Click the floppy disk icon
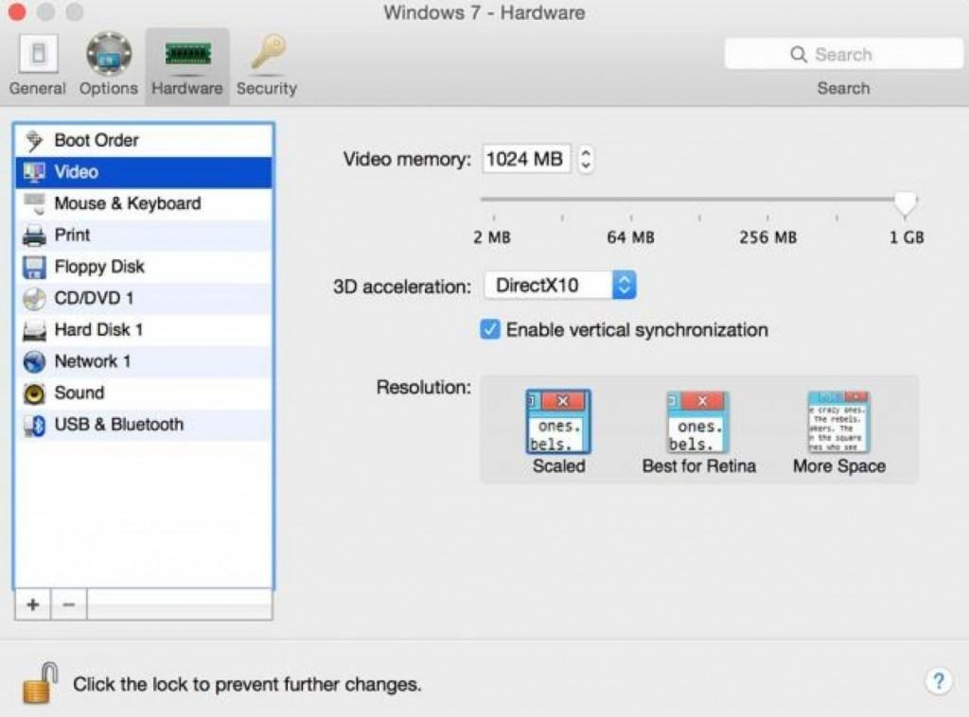The height and width of the screenshot is (717, 969). pyautogui.click(x=34, y=267)
